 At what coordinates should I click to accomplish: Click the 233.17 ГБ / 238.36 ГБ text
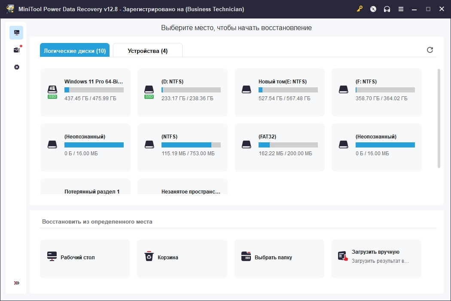(x=187, y=98)
